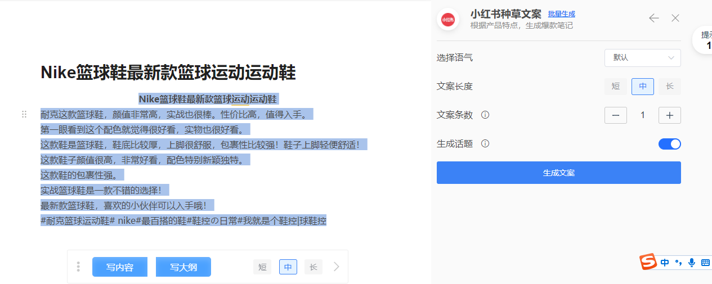Screen dimensions: 712x284
Task: Close the 小红书种草文案 panel
Action: coord(675,18)
